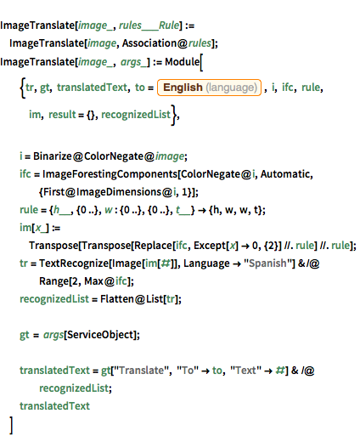Click 'Association@' in the second line
Viewport: 360px width, 436px height.
tap(155, 43)
